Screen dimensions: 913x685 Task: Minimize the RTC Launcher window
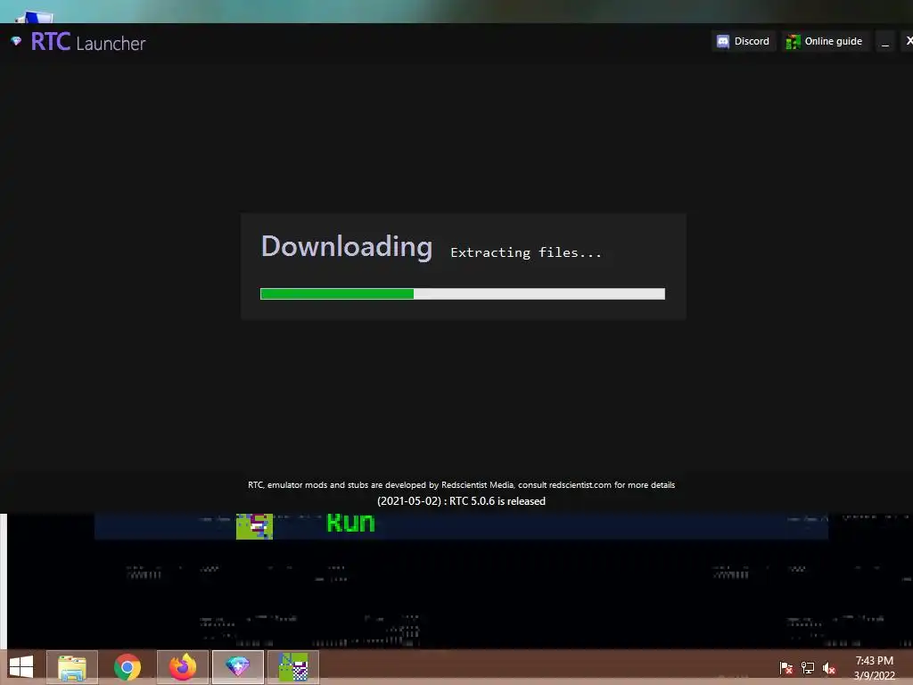click(885, 41)
